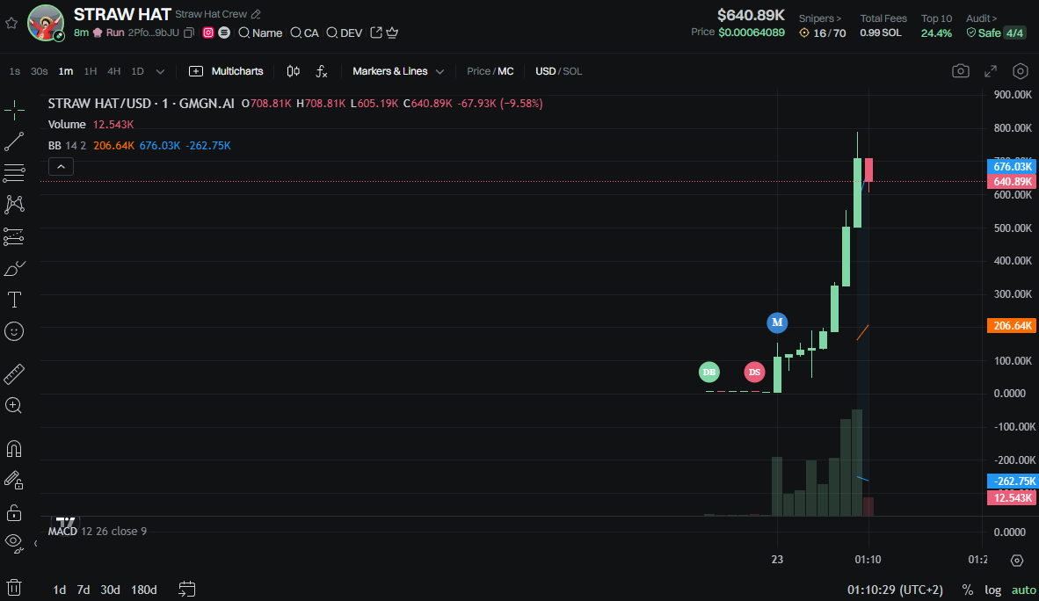The width and height of the screenshot is (1039, 601).
Task: Select the trend line drawing tool
Action: coord(14,141)
